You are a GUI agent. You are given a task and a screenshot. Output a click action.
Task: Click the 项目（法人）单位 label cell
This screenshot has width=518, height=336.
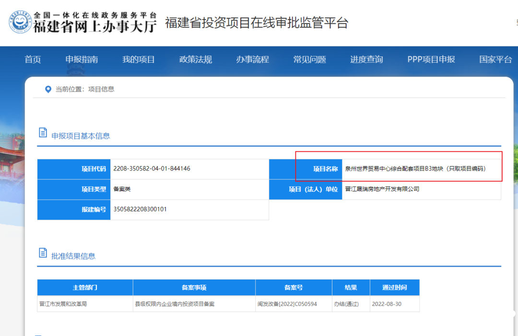pyautogui.click(x=306, y=189)
